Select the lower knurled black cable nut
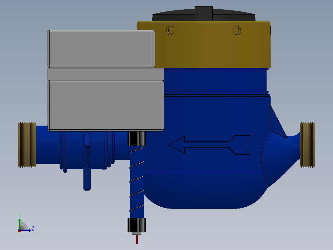Image resolution: width=333 pixels, height=250 pixels. [x=137, y=225]
